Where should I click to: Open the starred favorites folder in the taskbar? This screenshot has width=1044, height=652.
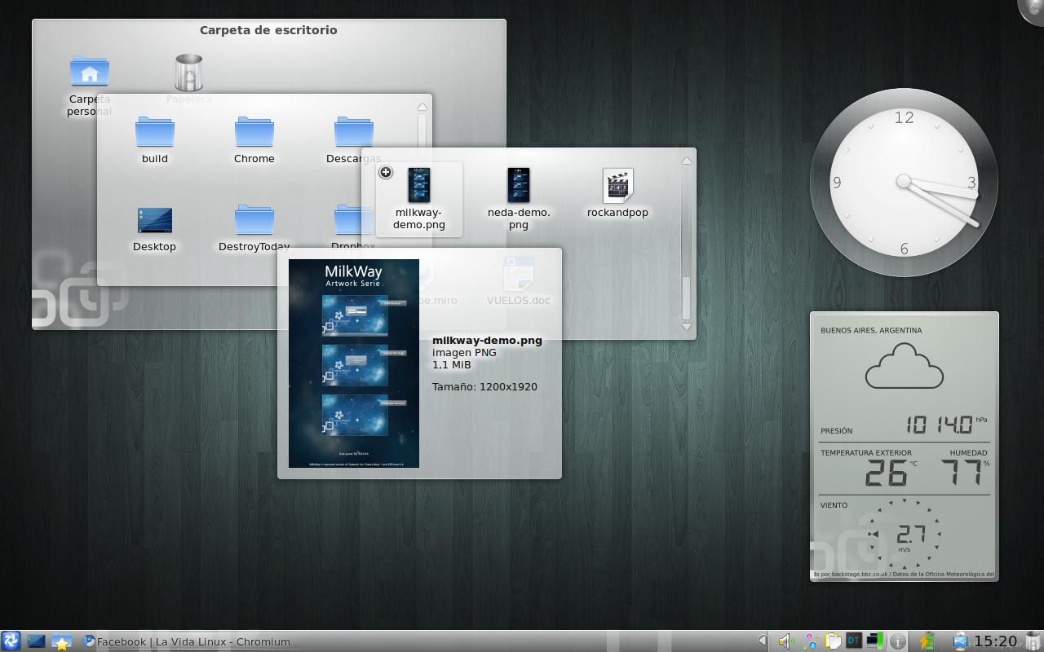[x=61, y=641]
